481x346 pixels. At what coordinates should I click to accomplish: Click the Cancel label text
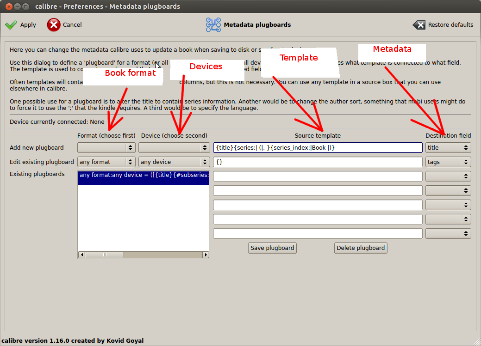click(72, 25)
